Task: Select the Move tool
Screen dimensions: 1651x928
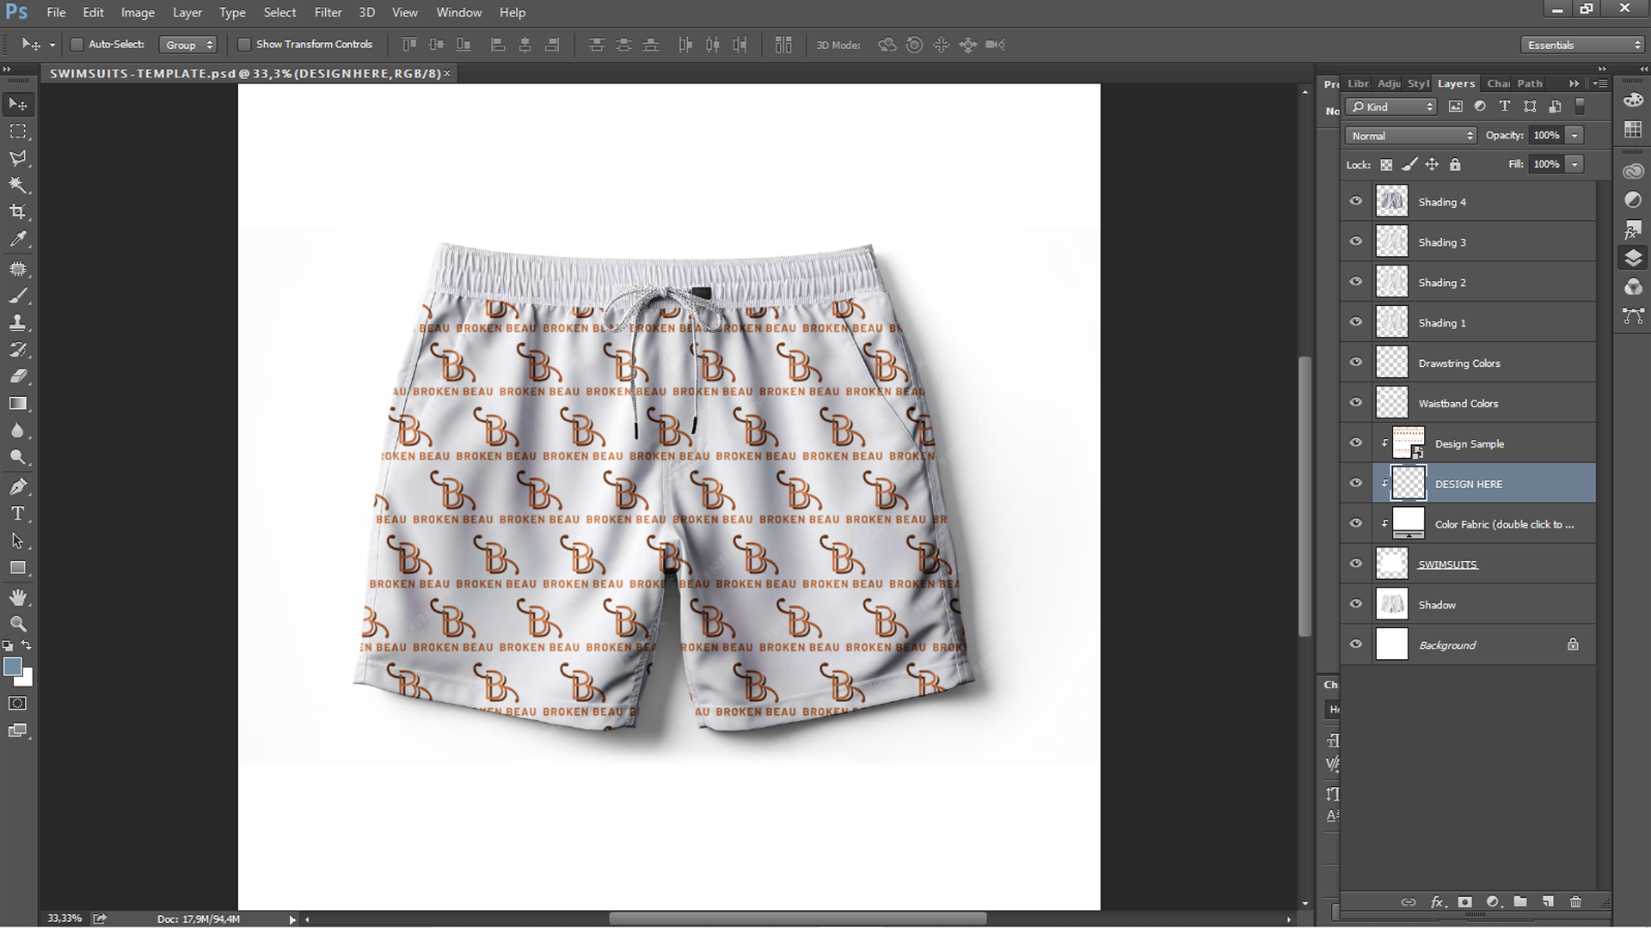Action: [18, 105]
